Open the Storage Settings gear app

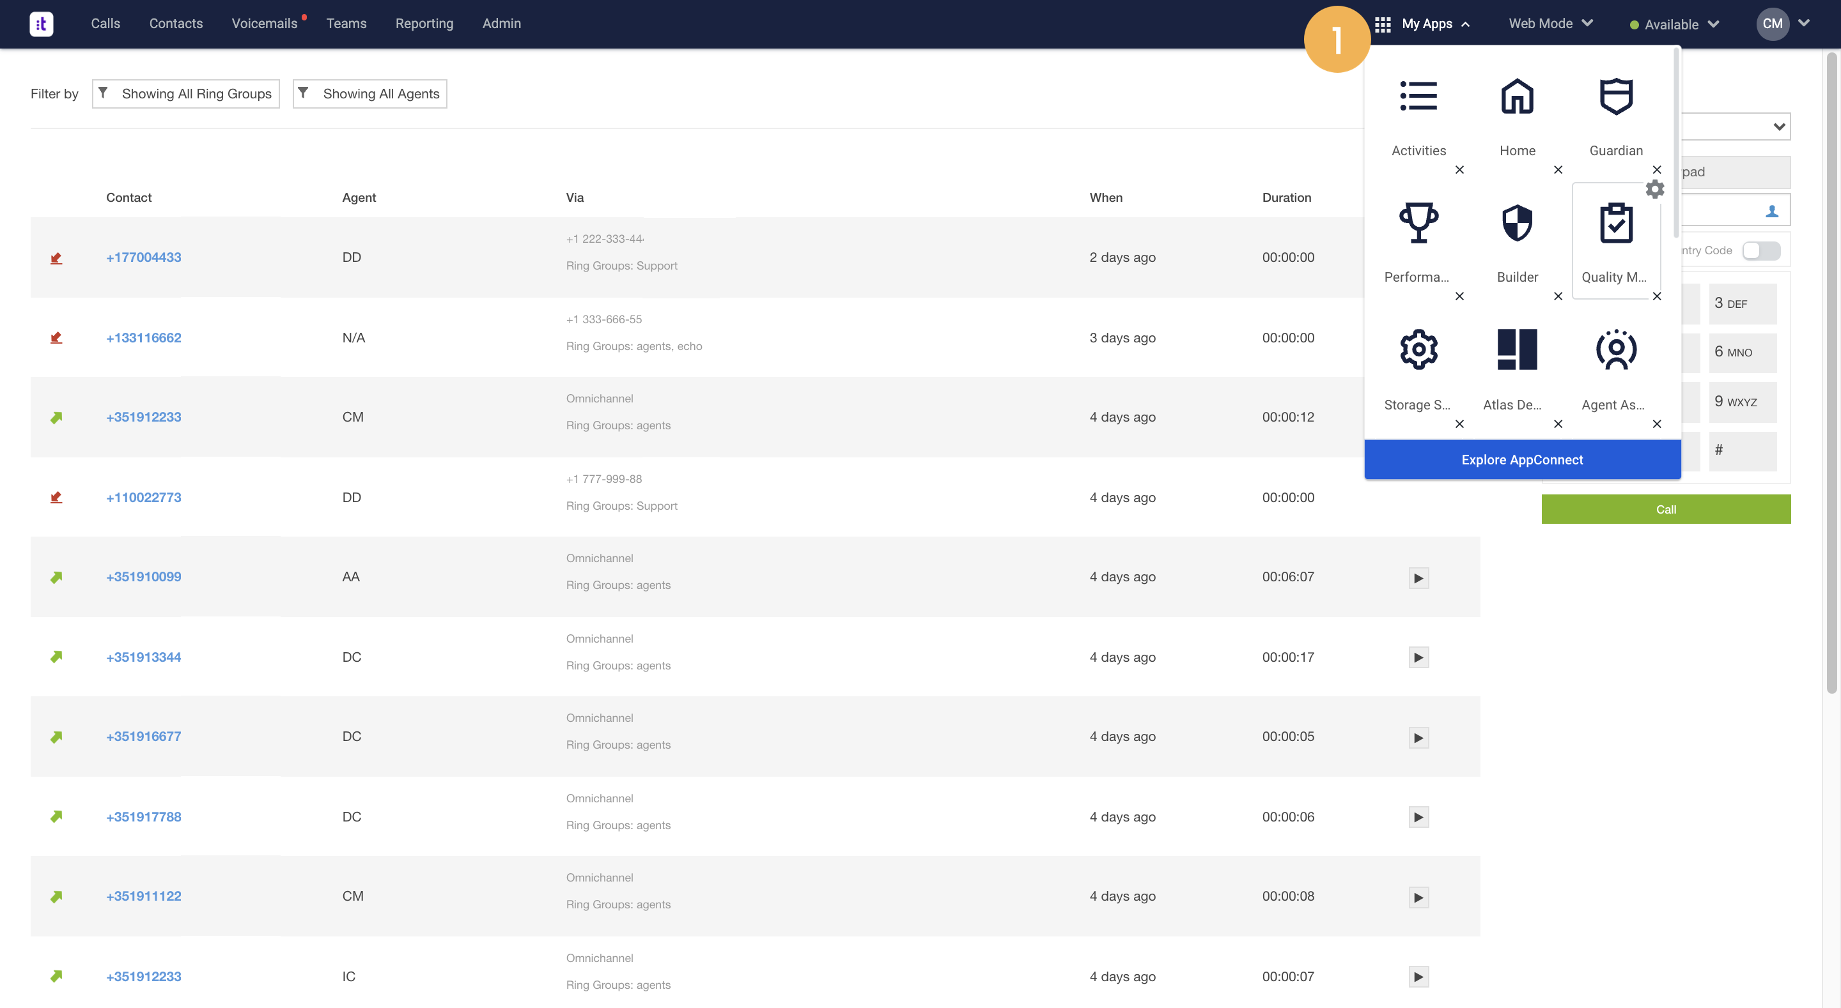pos(1418,369)
